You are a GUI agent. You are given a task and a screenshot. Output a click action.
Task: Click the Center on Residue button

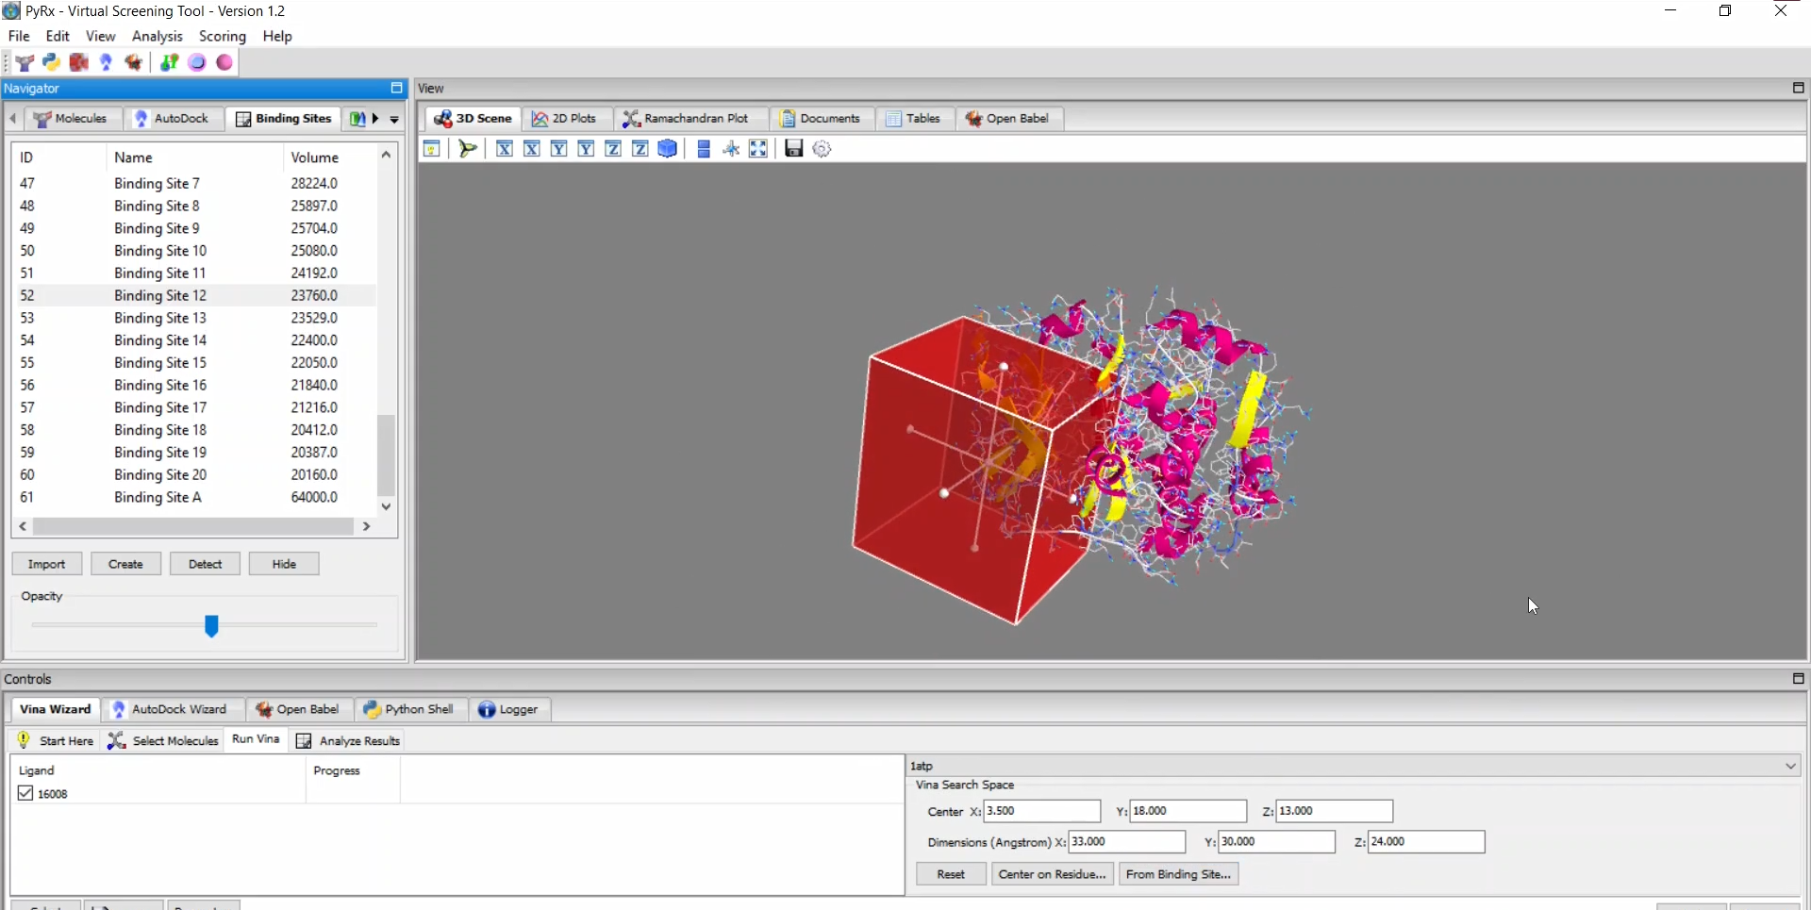click(1052, 874)
